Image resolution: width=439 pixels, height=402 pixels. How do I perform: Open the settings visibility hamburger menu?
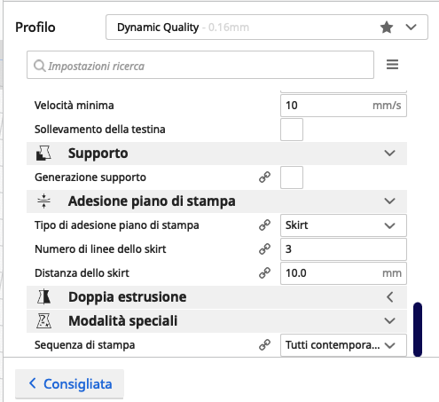point(392,65)
